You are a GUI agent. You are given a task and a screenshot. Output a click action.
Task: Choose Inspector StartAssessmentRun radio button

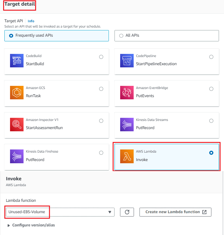point(101,121)
